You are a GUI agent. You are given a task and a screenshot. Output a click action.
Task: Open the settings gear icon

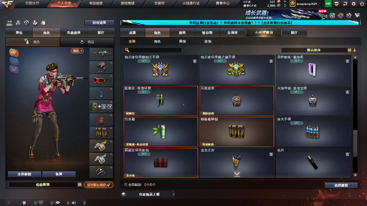(354, 4)
